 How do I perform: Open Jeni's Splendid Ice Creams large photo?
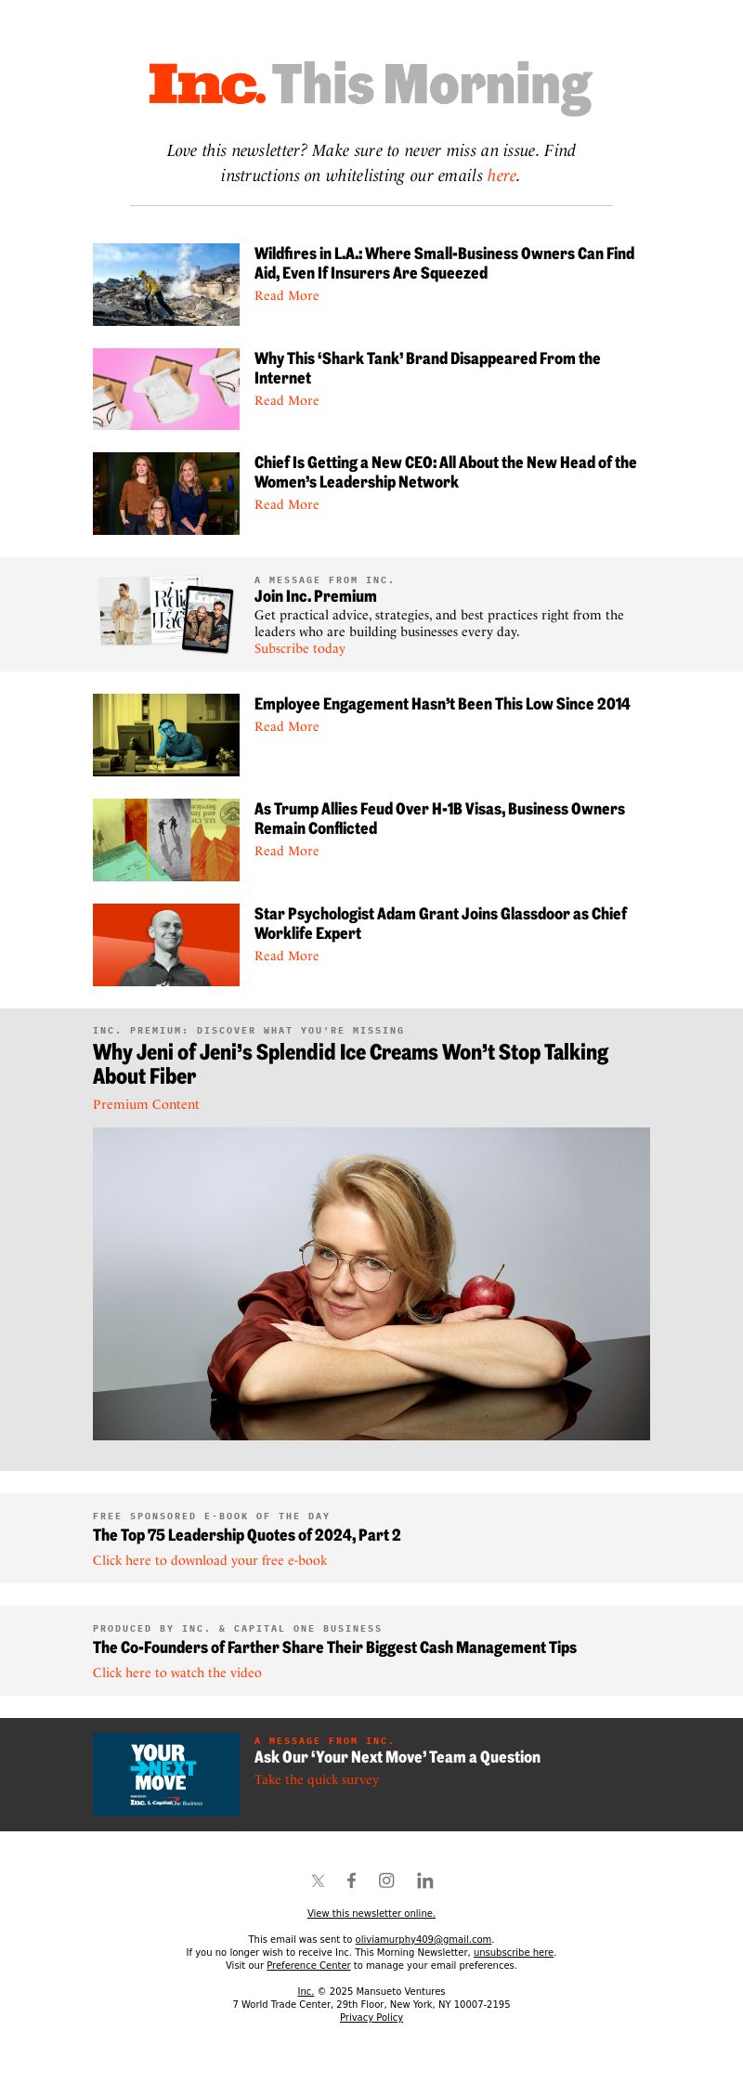click(x=371, y=1283)
